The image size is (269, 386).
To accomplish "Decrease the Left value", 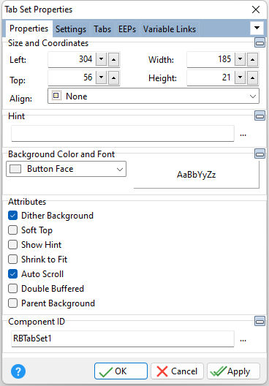I will [x=101, y=59].
